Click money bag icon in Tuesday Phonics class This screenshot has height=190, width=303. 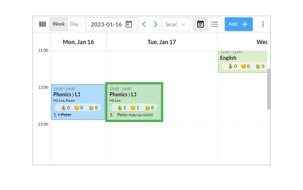click(120, 108)
